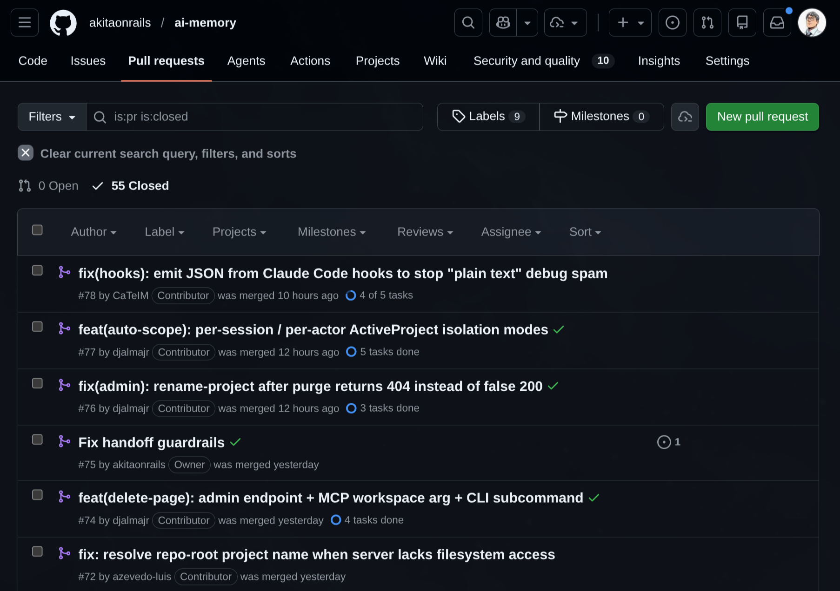The width and height of the screenshot is (840, 591).
Task: Focus the is:pr is:closed search field
Action: point(254,117)
